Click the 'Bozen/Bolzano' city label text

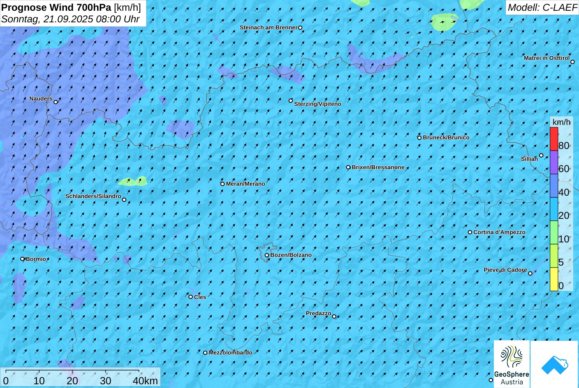click(291, 255)
